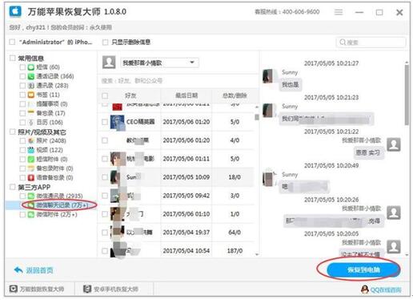Check the select-all checkbox in 好友 header
Image resolution: width=413 pixels, height=300 pixels.
[105, 95]
